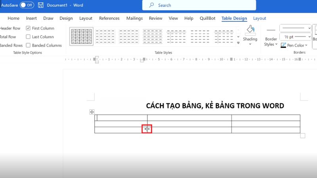
Task: Check the Total Row option
Action: (x=8, y=37)
